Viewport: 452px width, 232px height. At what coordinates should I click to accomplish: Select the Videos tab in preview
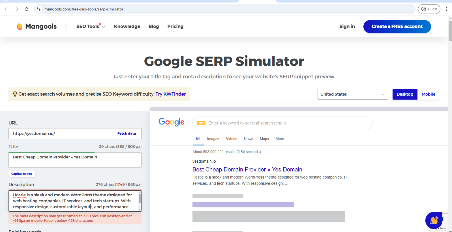coord(232,139)
